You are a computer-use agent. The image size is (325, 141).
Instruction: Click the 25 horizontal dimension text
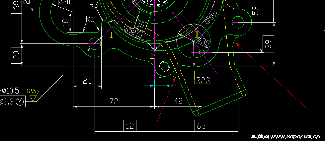pyautogui.click(x=87, y=81)
